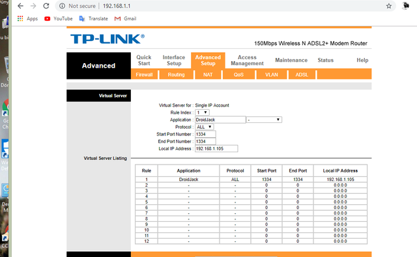
Task: Open the Protocol ALL dropdown
Action: (x=204, y=127)
